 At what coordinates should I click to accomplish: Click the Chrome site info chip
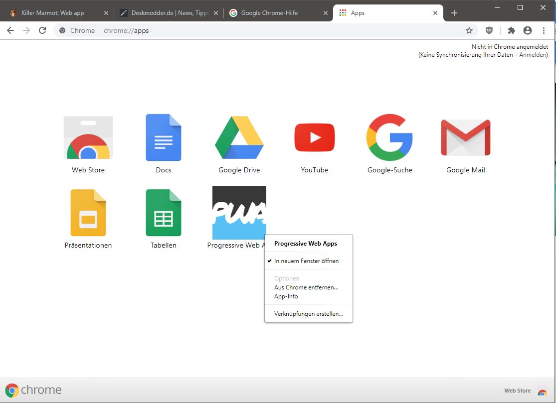pyautogui.click(x=77, y=30)
